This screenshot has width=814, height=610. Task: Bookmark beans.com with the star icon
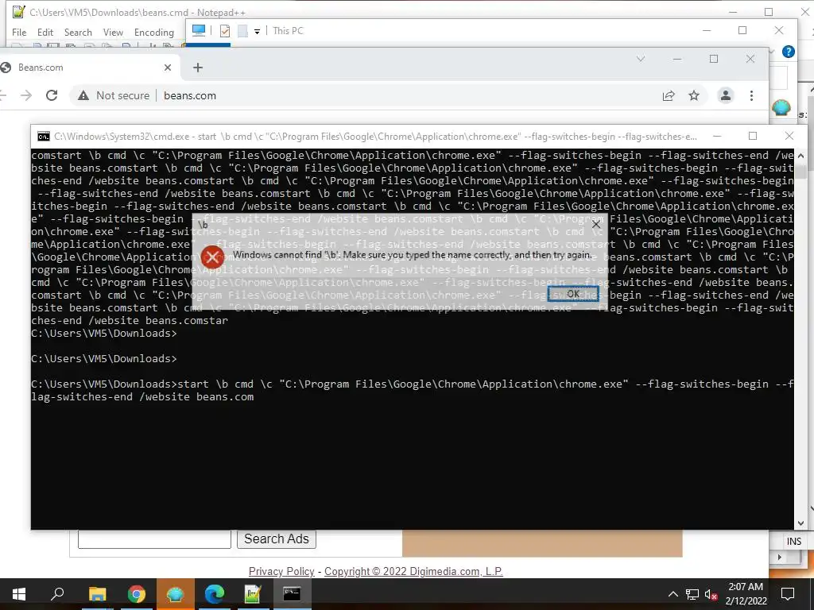694,95
